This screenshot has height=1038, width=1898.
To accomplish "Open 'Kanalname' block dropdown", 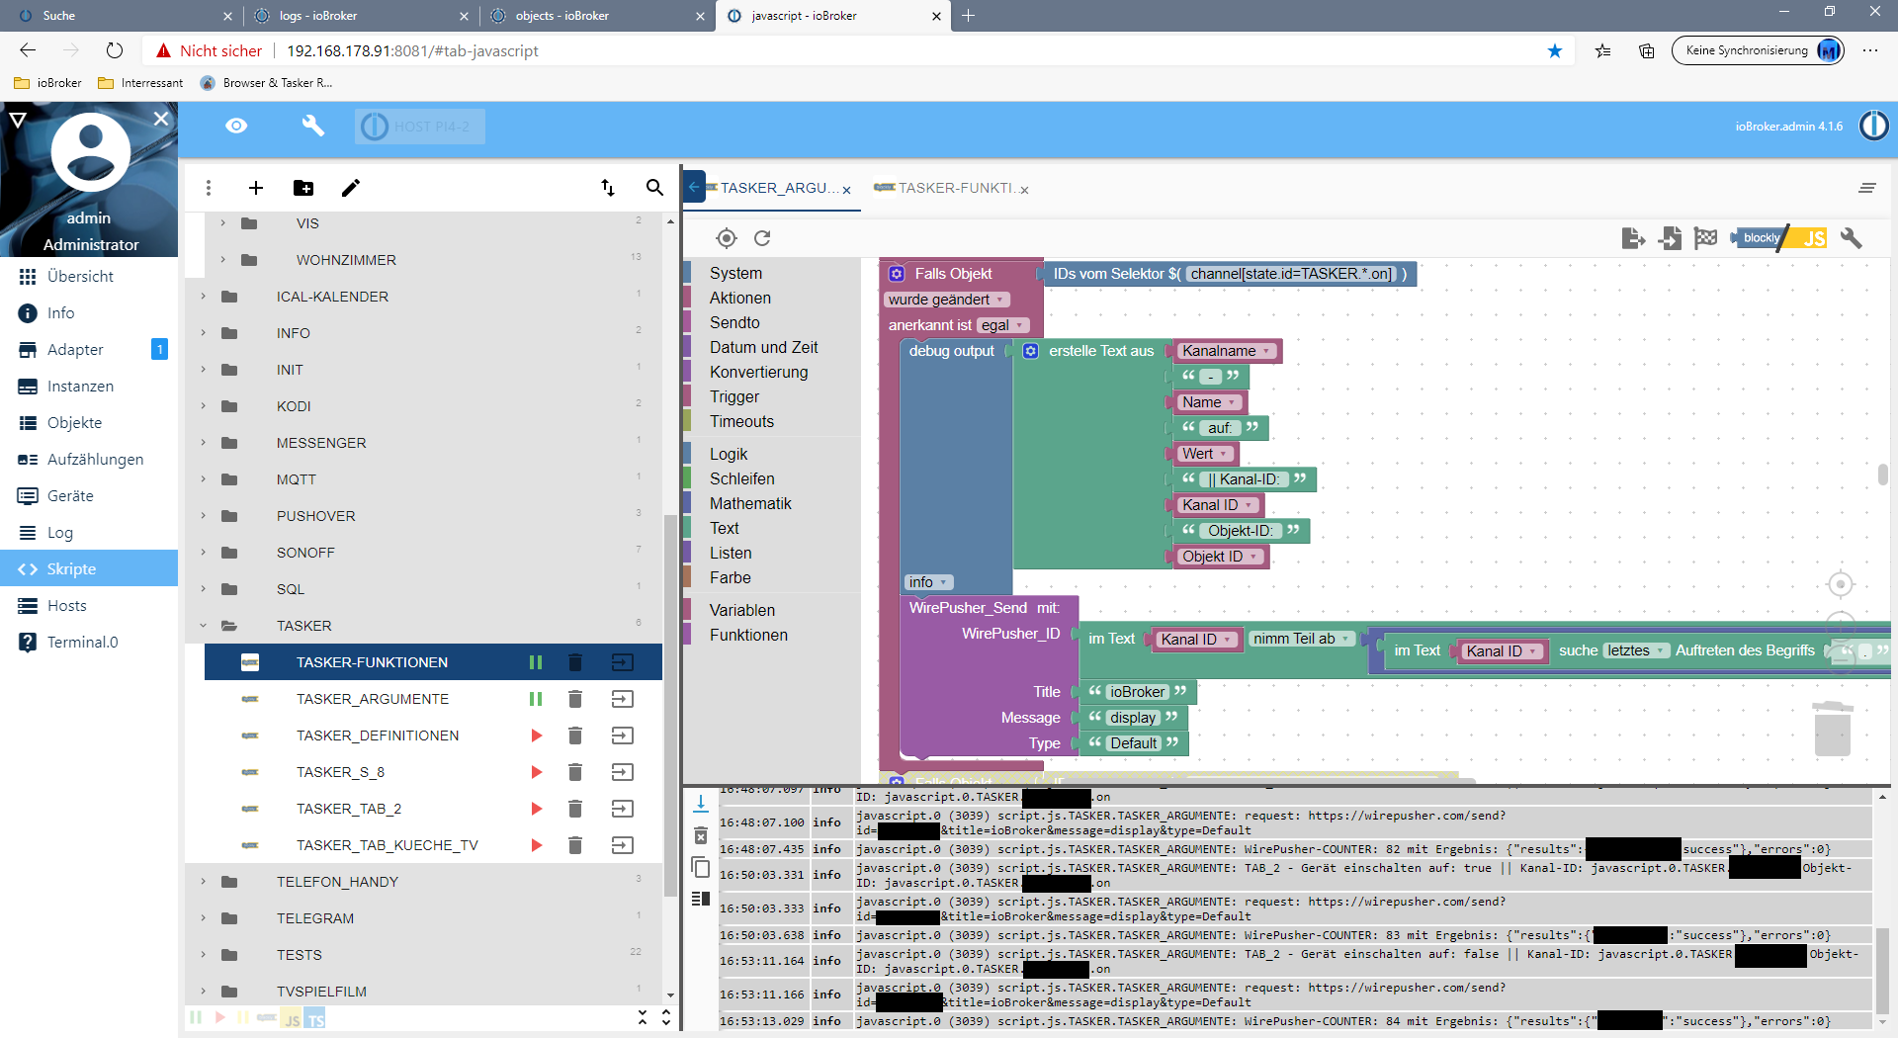I will click(1227, 351).
